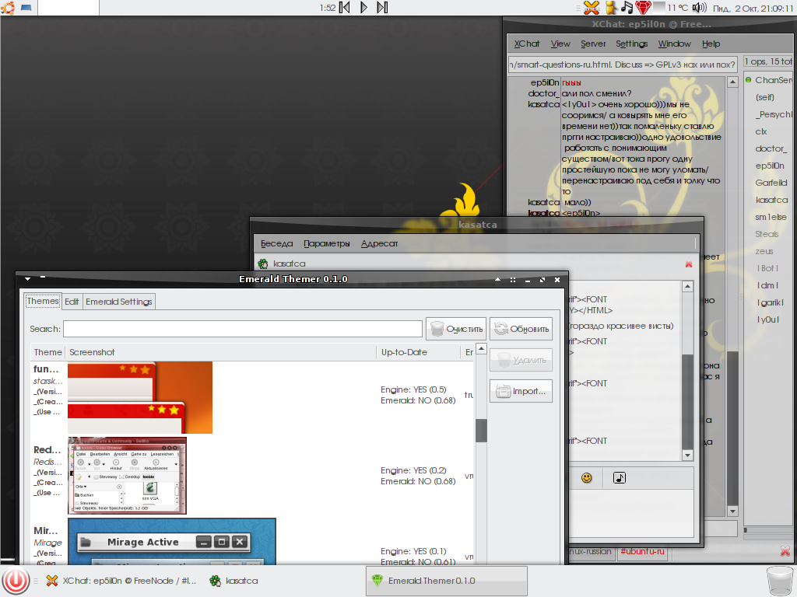Click the green status dot beside ChanServ
Viewport: 797px width, 597px height.
click(748, 80)
